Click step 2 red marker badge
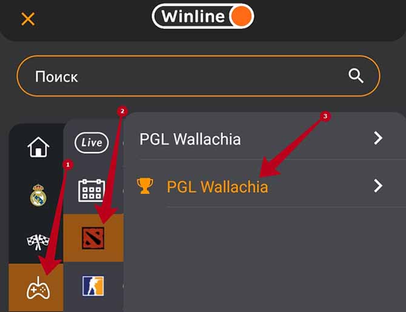This screenshot has width=406, height=312. [x=122, y=111]
